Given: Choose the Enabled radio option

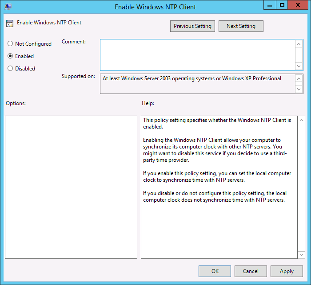Looking at the screenshot, I should [x=10, y=56].
